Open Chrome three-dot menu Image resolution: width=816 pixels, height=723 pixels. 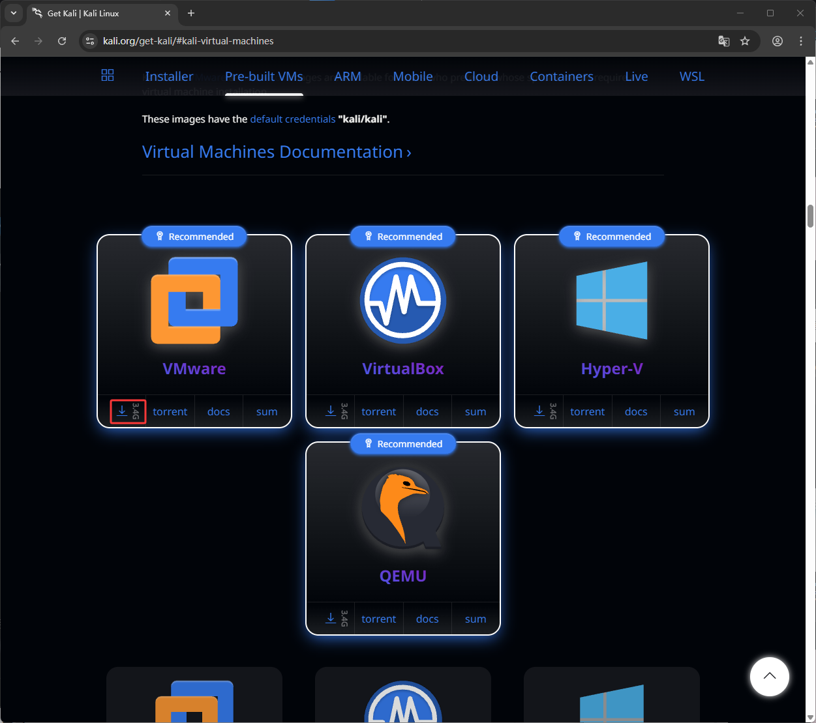click(x=801, y=41)
